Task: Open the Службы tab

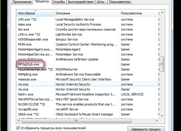Action: pyautogui.click(x=59, y=2)
